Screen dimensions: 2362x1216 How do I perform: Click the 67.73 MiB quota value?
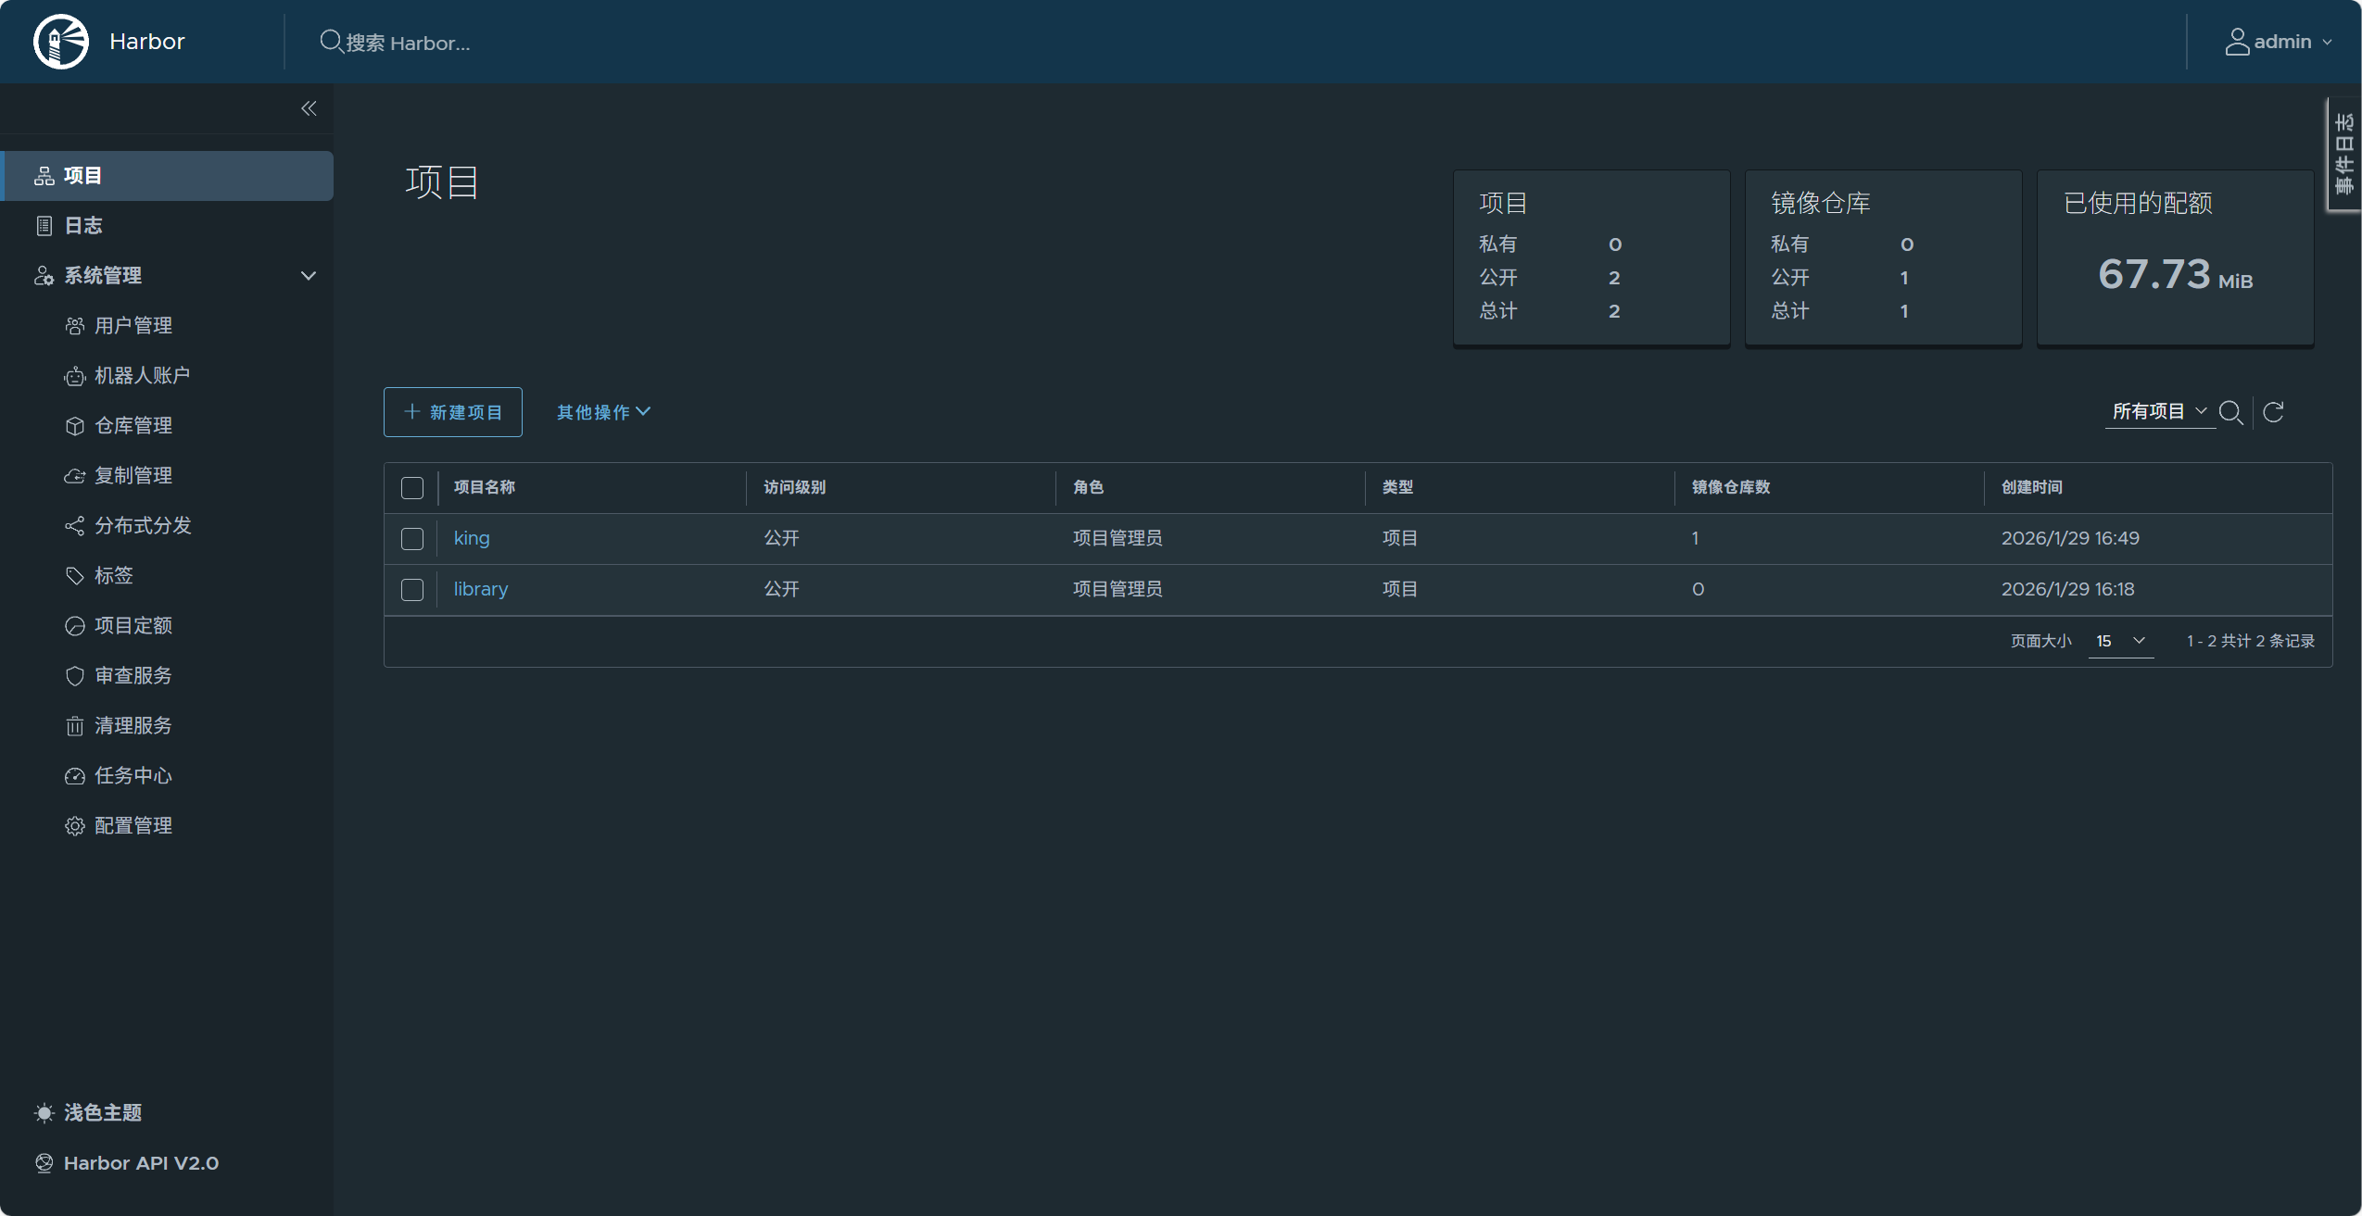click(x=2175, y=274)
